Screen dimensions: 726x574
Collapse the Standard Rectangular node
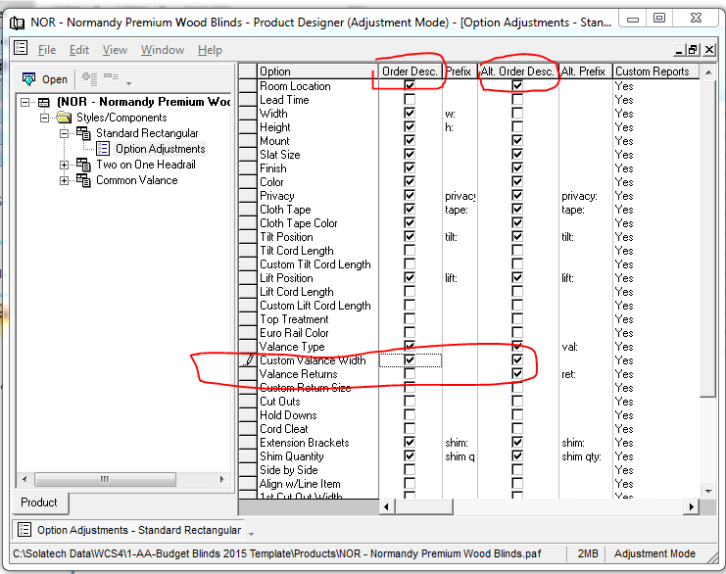point(64,133)
